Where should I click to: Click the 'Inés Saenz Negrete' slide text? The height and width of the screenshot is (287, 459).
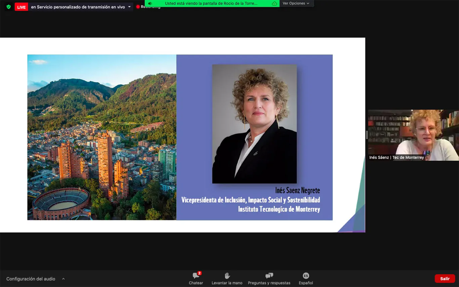point(297,191)
